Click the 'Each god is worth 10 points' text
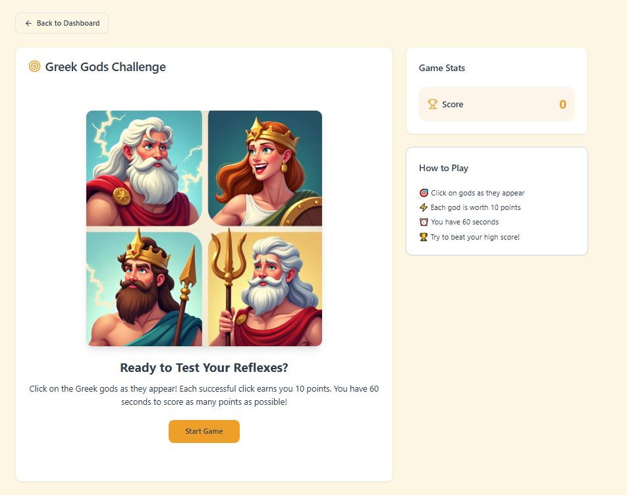 476,207
